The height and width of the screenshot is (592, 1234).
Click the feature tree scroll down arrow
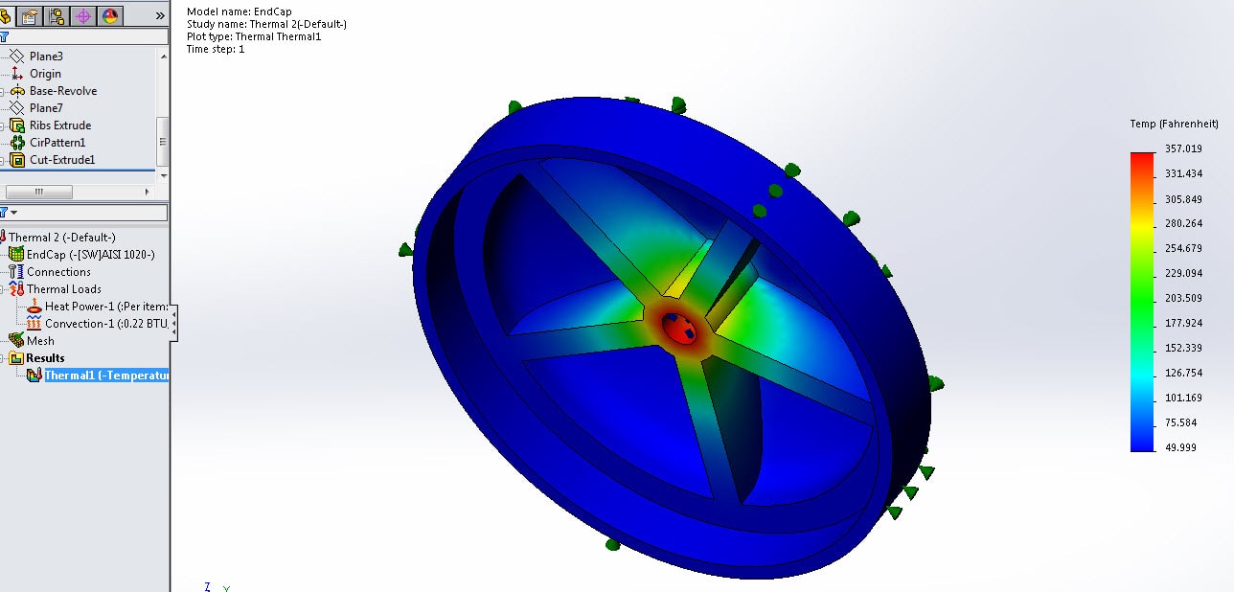[x=163, y=175]
